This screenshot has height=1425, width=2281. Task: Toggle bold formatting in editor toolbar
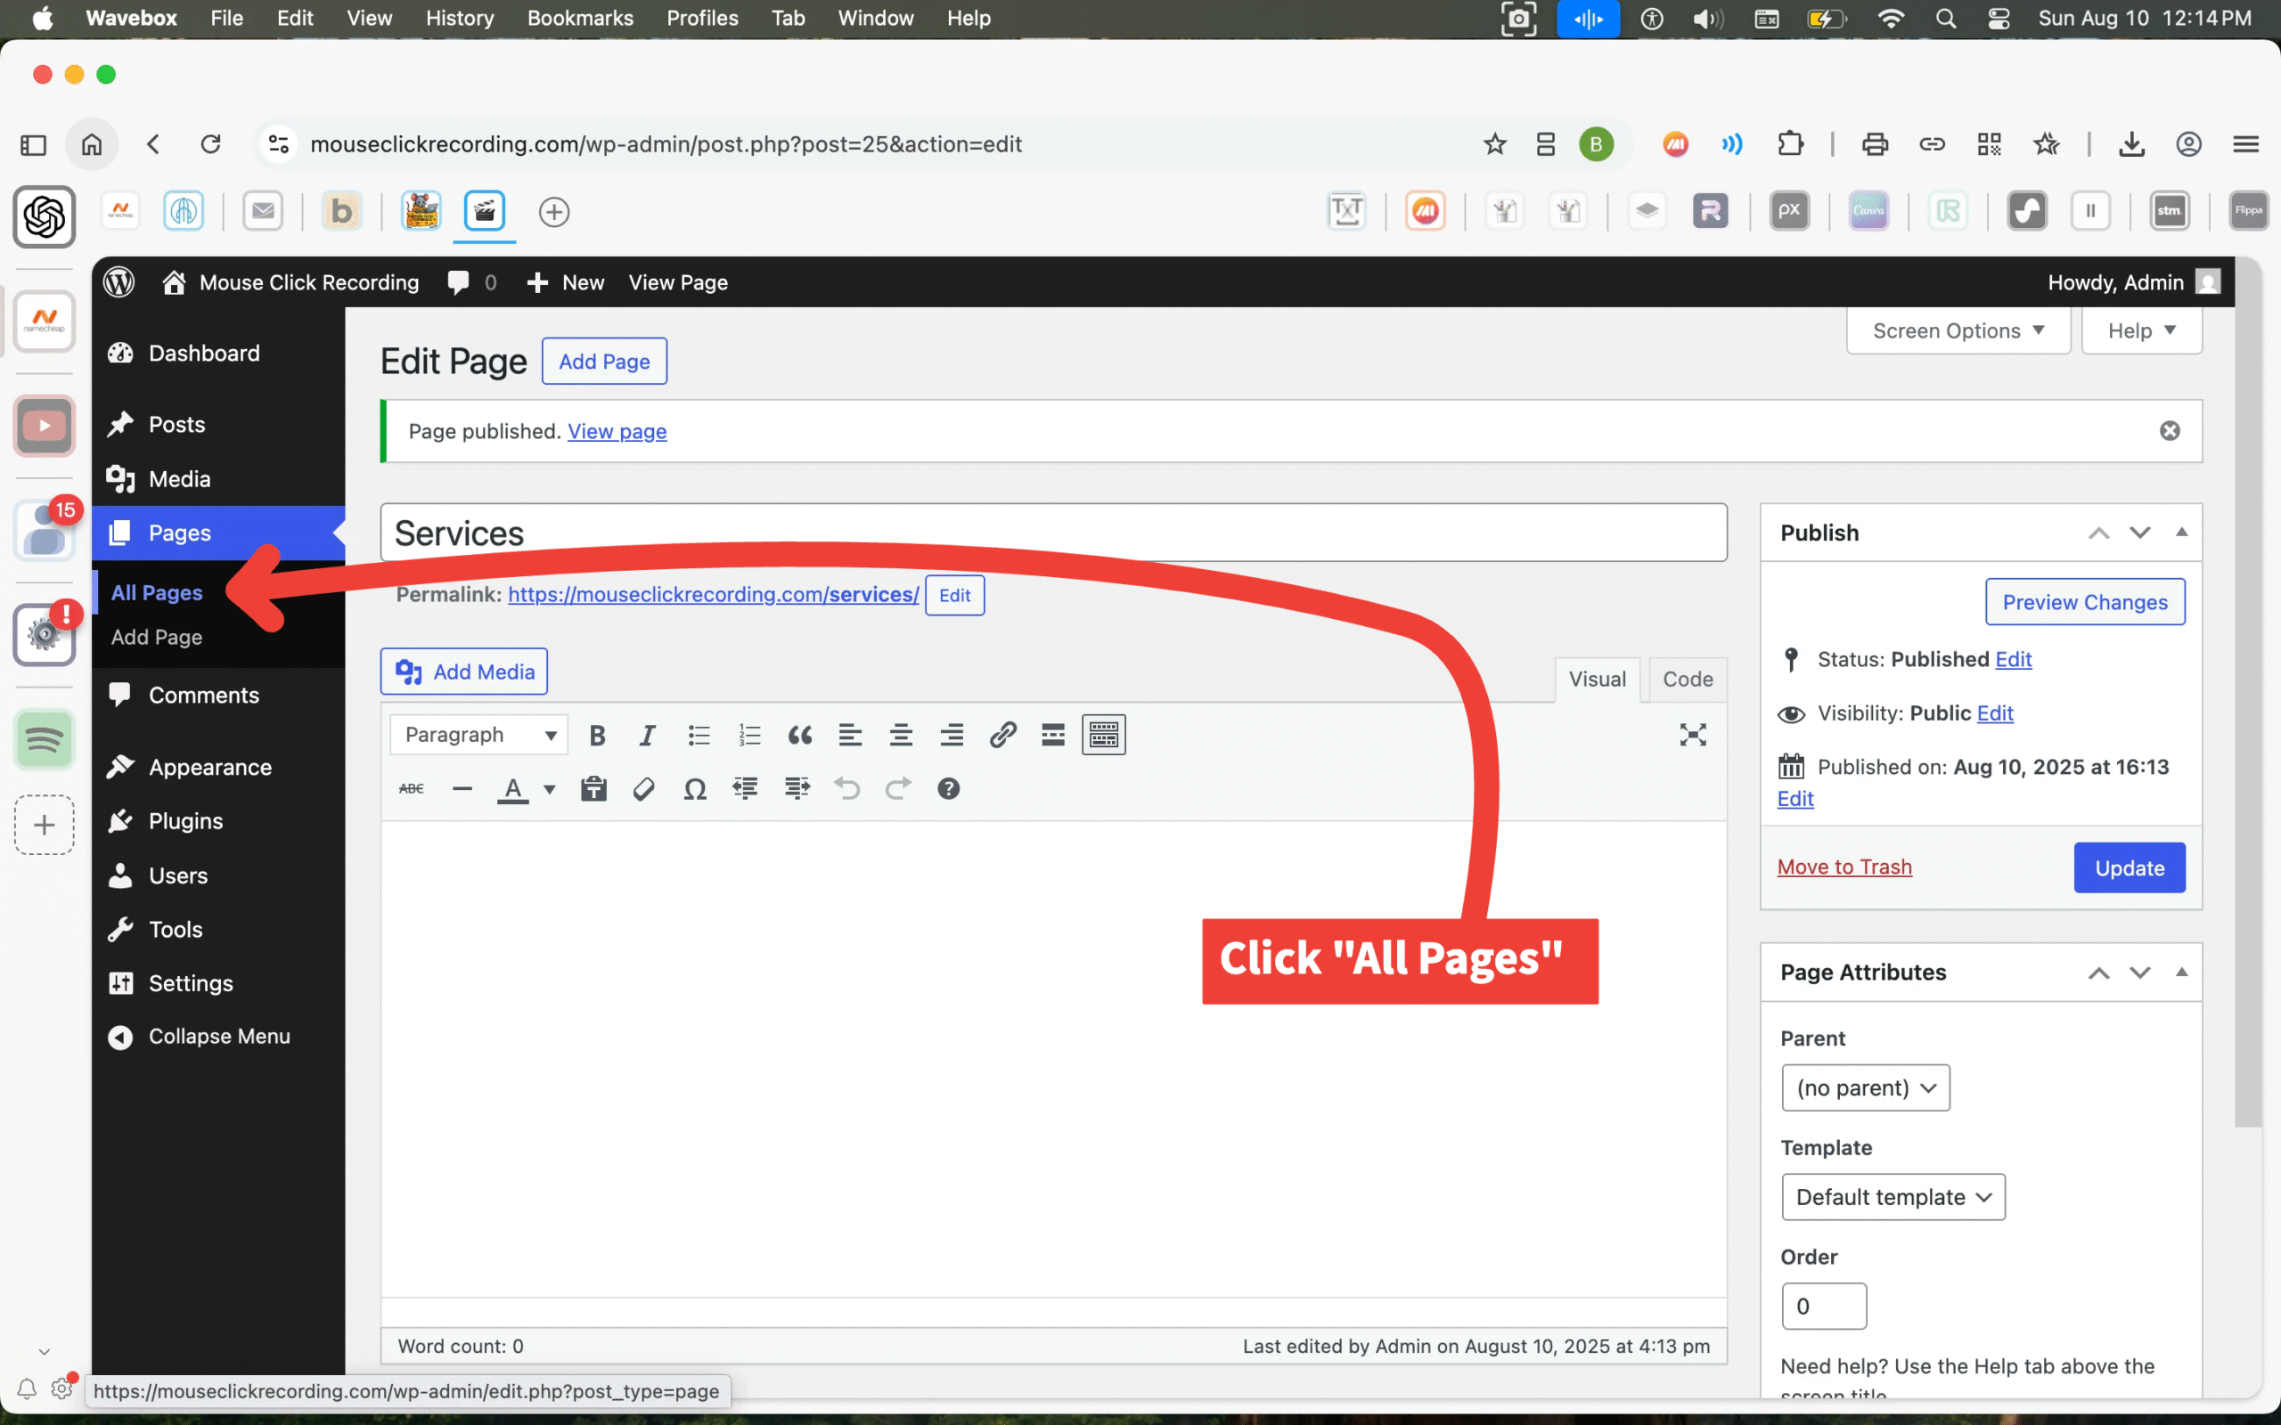pos(597,735)
